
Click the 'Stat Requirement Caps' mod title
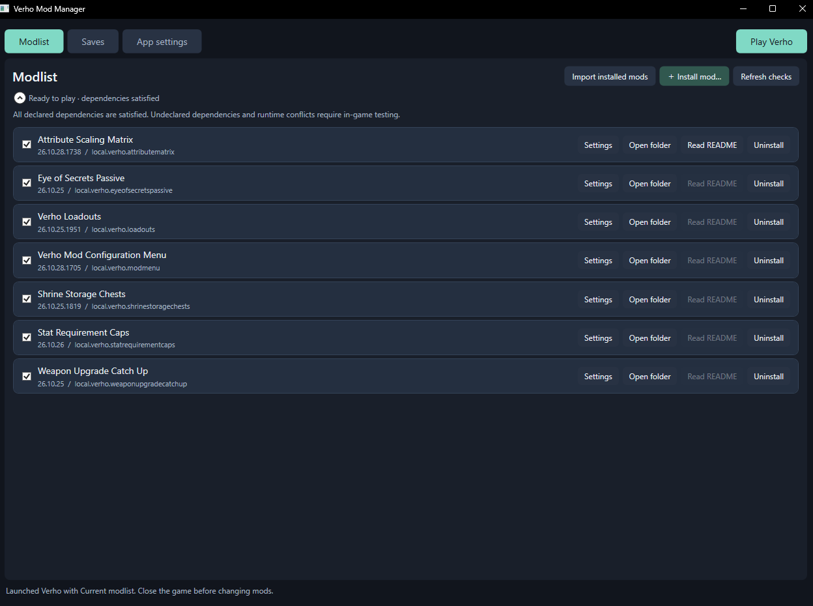click(83, 332)
